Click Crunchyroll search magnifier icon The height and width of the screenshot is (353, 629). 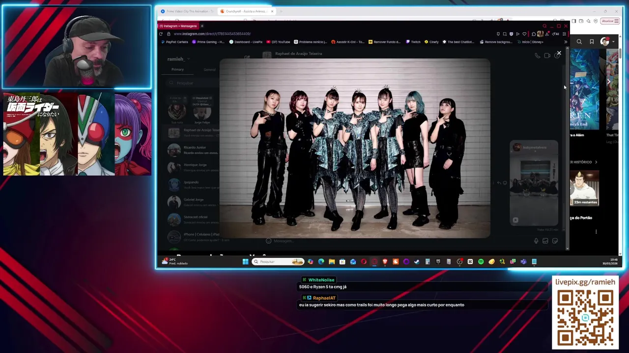(579, 42)
